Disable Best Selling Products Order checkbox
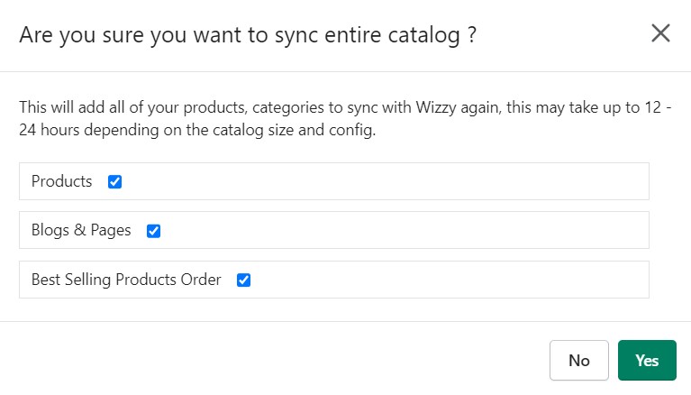 [x=244, y=280]
